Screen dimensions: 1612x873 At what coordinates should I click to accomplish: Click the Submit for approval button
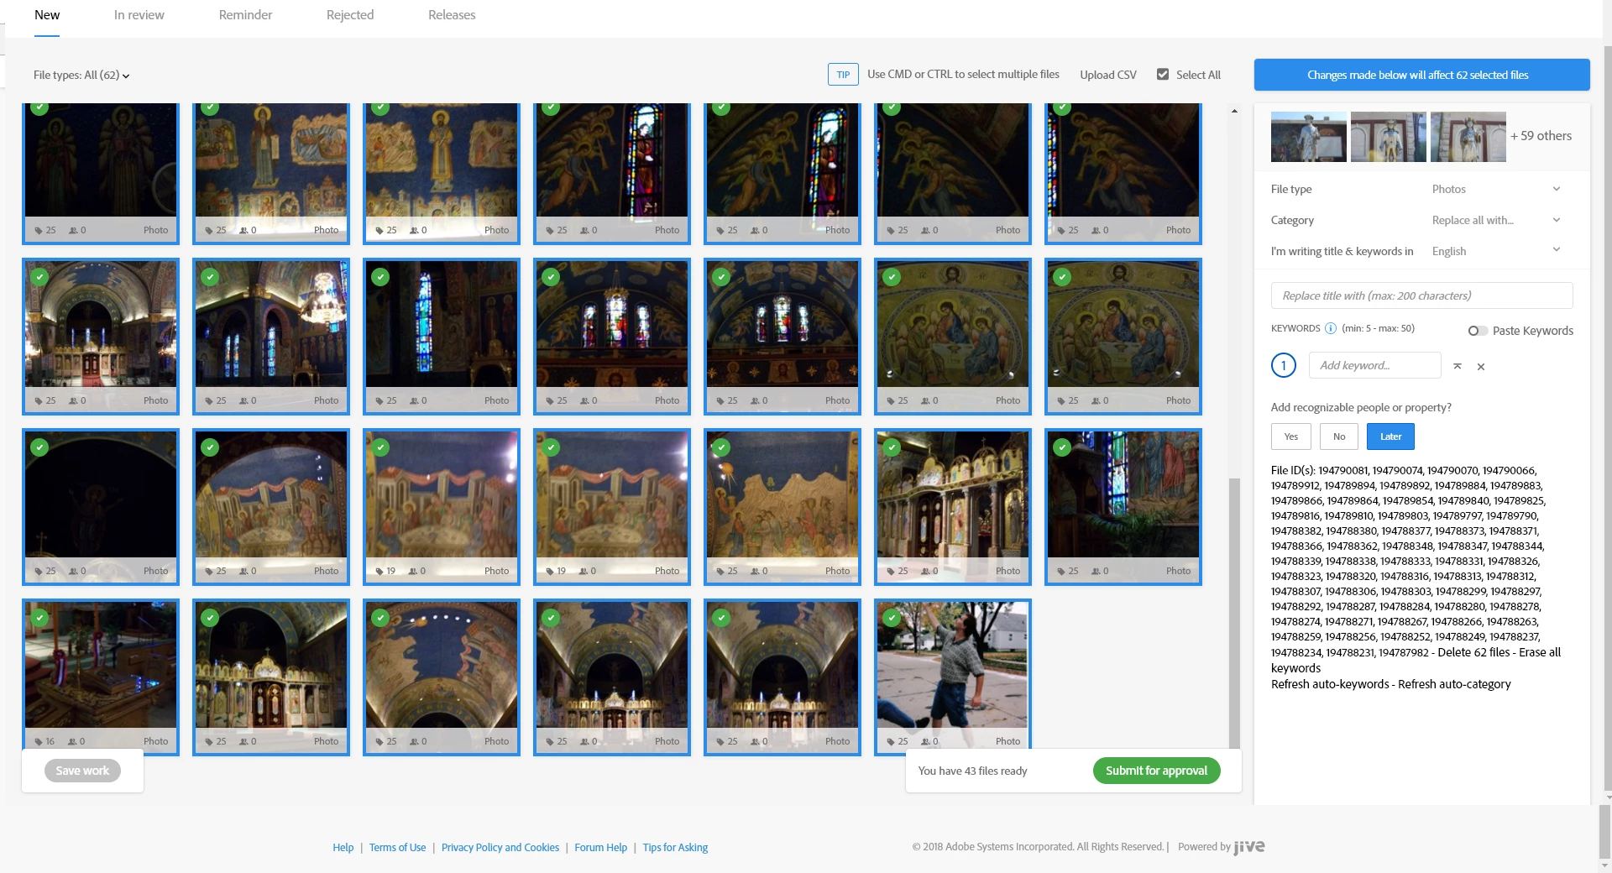1156,771
